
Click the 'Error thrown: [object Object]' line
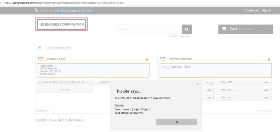[132, 109]
